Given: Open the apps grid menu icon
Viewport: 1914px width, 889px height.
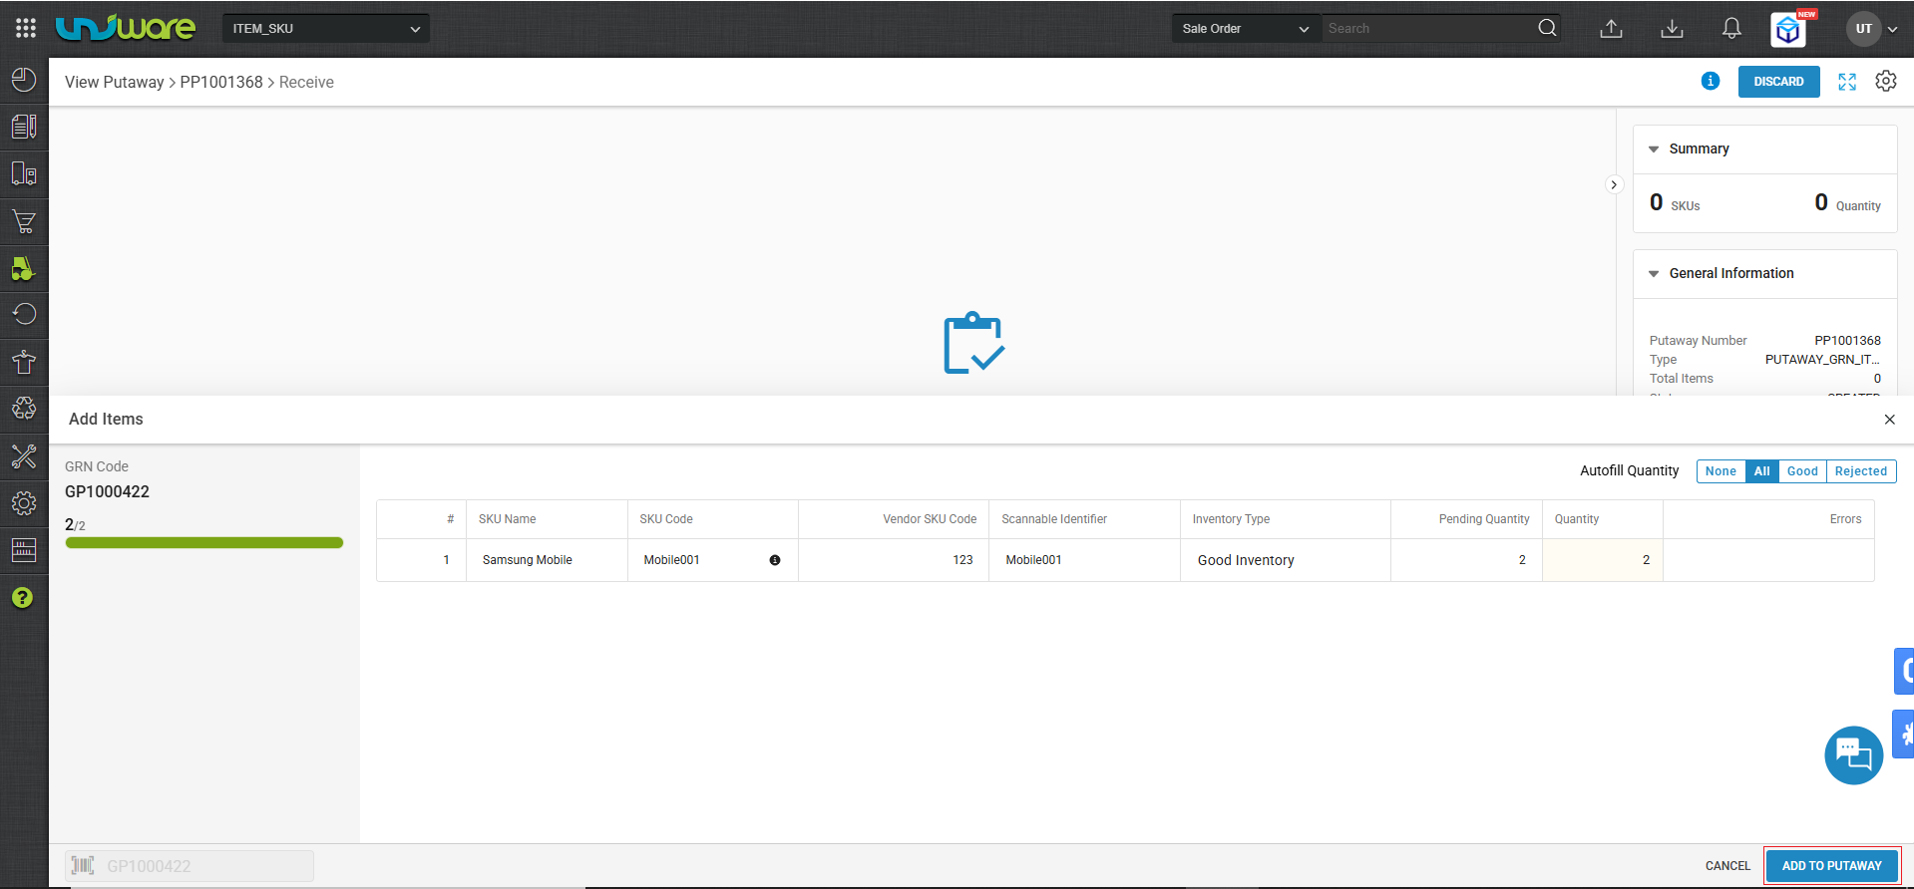Looking at the screenshot, I should 26,28.
